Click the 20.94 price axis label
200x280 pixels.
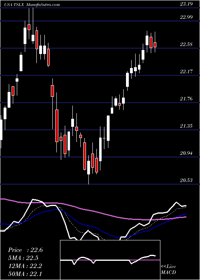[186, 153]
